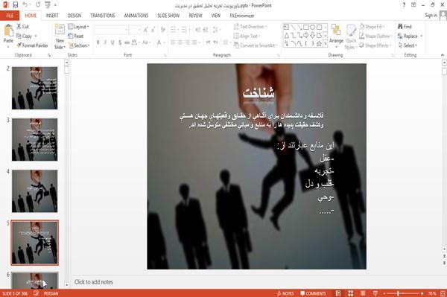Toggle Strikethrough formatting
Viewport: 447px width, 297px height.
(127, 42)
